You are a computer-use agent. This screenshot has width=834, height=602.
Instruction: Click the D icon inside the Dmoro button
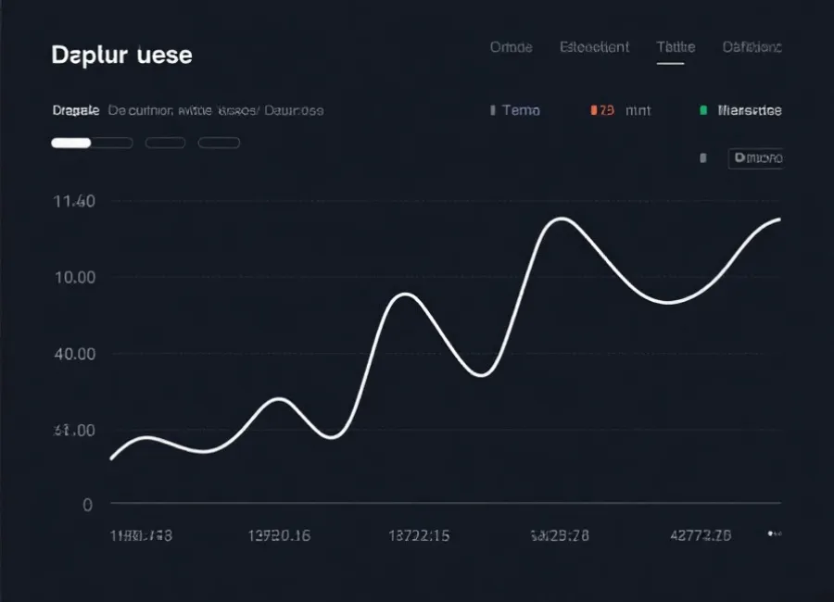tap(739, 157)
